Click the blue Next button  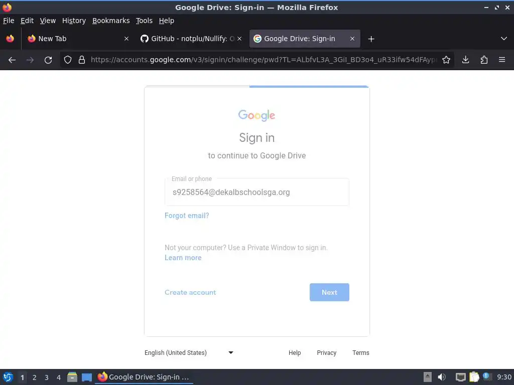pos(329,292)
